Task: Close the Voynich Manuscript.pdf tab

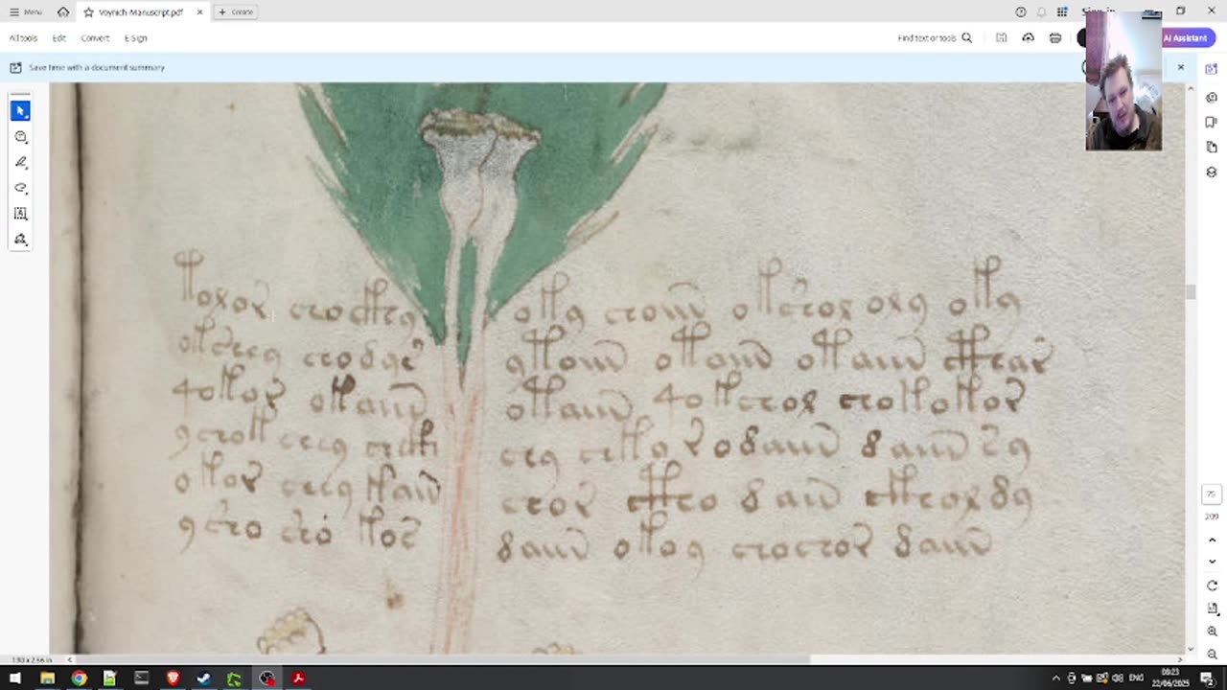Action: (x=200, y=11)
